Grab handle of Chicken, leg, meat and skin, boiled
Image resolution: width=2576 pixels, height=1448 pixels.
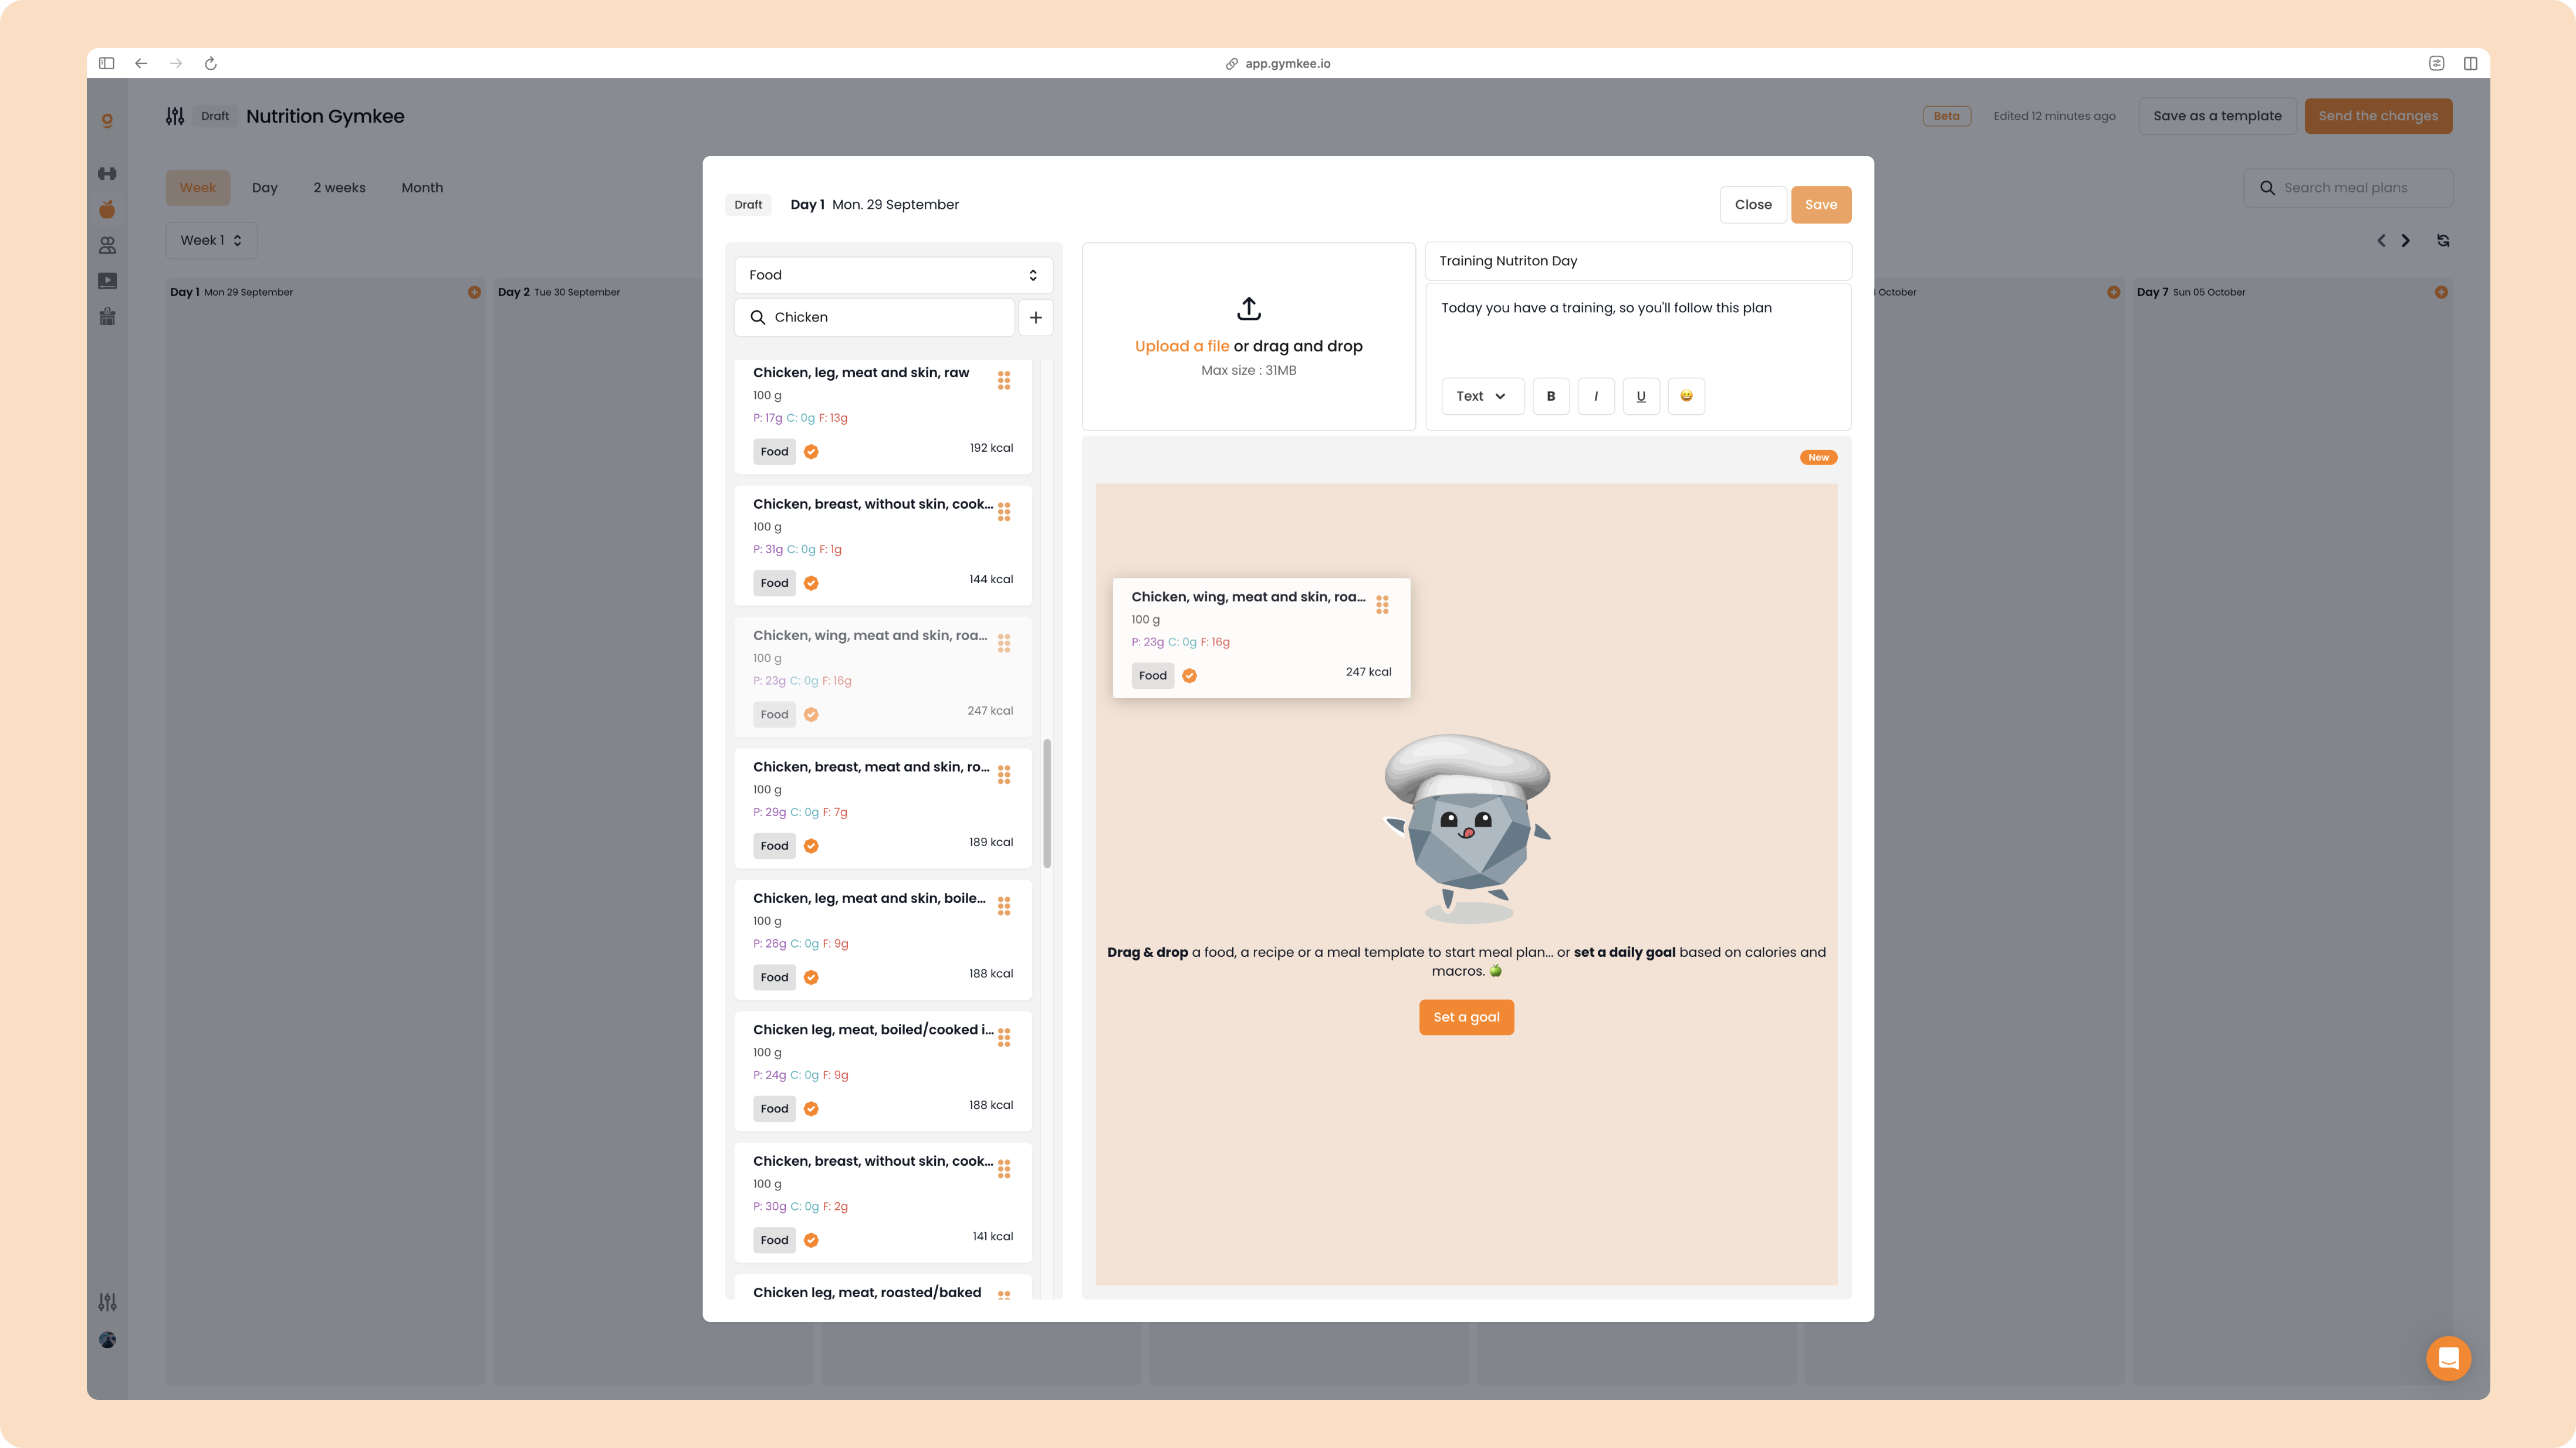coord(1004,906)
